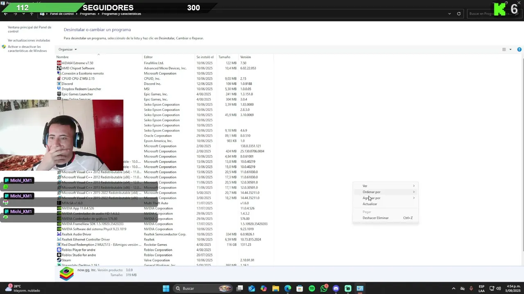Viewport: 524px width, 294px height.
Task: Click the Rockstar Games editor cell
Action: coord(156,245)
